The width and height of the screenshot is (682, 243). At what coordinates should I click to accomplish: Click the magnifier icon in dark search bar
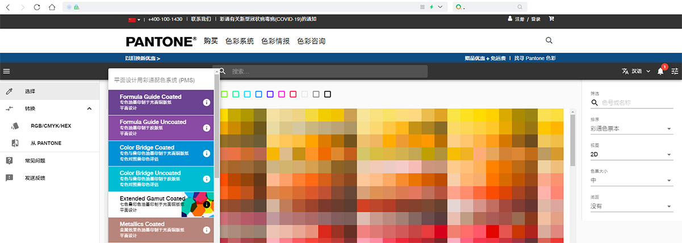222,72
